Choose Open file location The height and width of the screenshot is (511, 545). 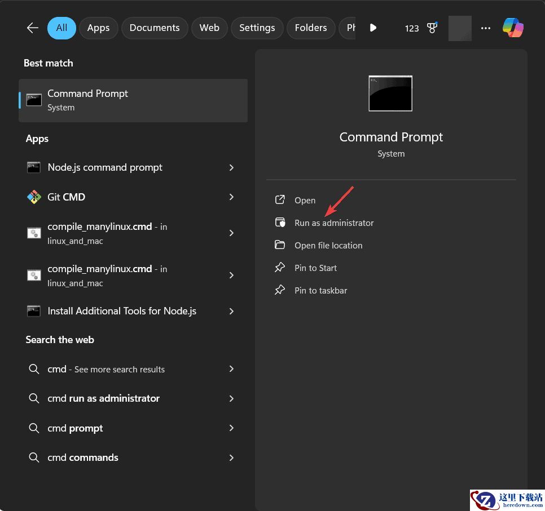(x=328, y=246)
